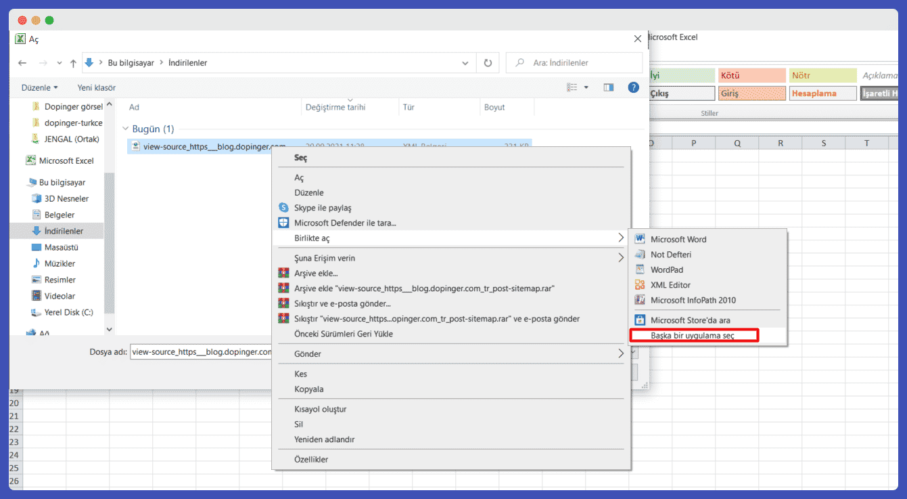Choose Seç in context menu
This screenshot has width=907, height=499.
pyautogui.click(x=451, y=158)
